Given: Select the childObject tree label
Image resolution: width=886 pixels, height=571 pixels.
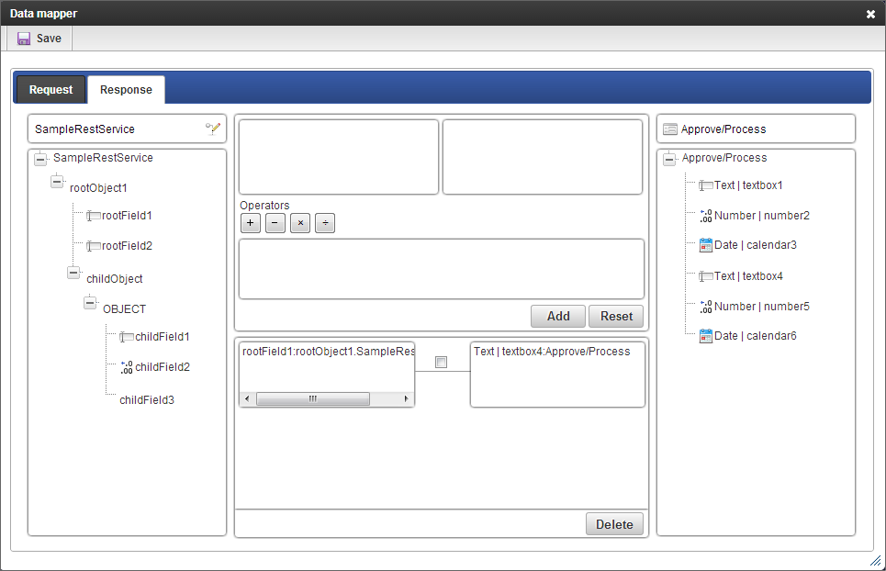Looking at the screenshot, I should (114, 279).
